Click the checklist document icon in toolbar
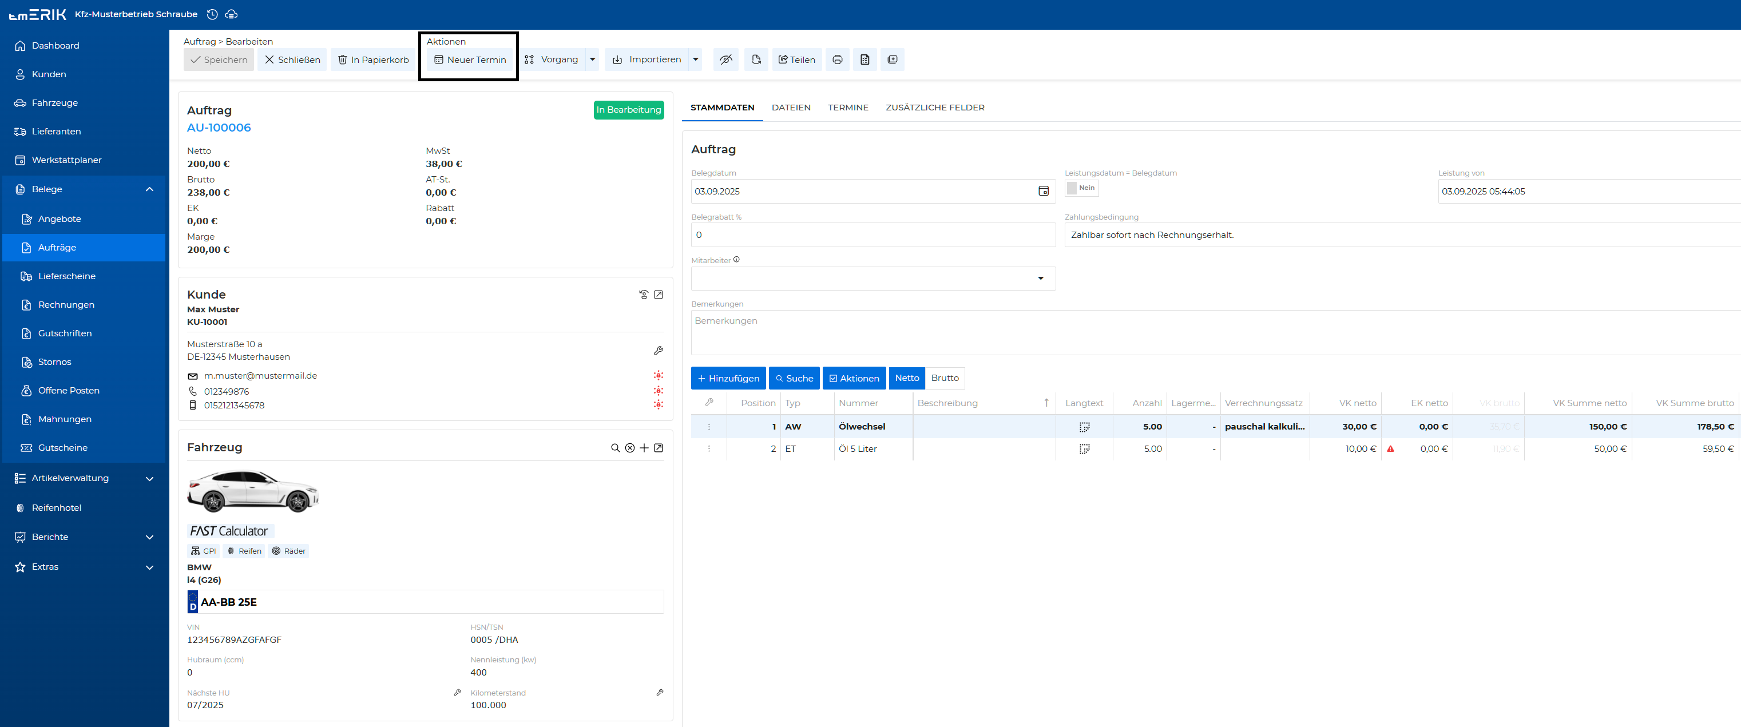The image size is (1741, 727). click(864, 59)
